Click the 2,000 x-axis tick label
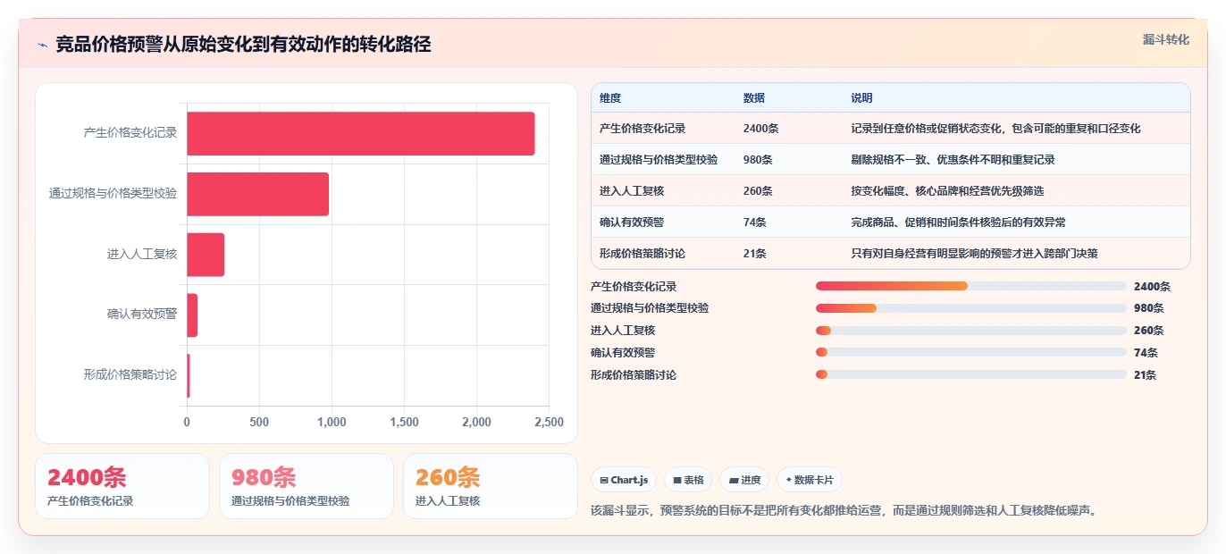 (476, 422)
